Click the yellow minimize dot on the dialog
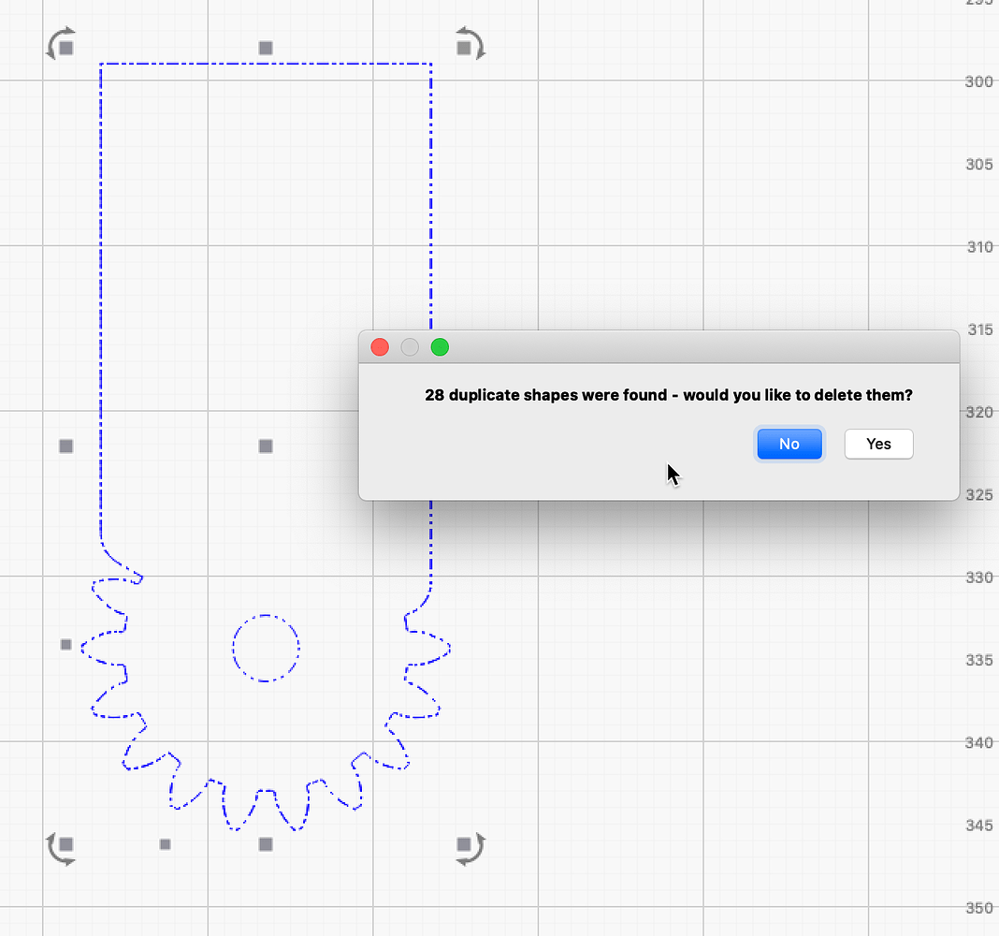 pyautogui.click(x=410, y=347)
